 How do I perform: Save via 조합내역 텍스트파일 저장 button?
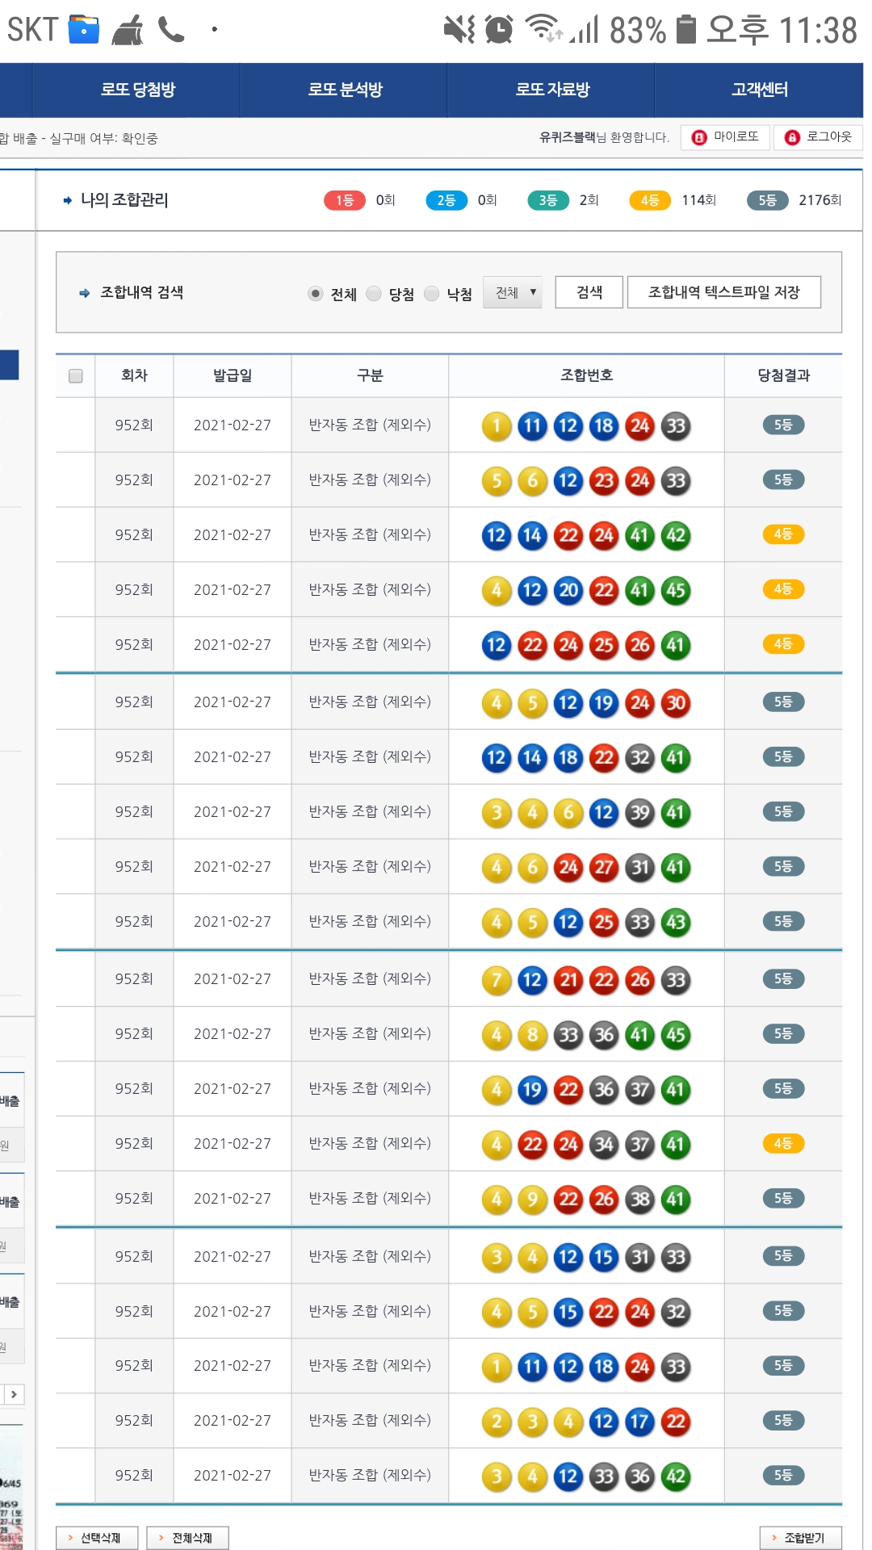[x=723, y=292]
